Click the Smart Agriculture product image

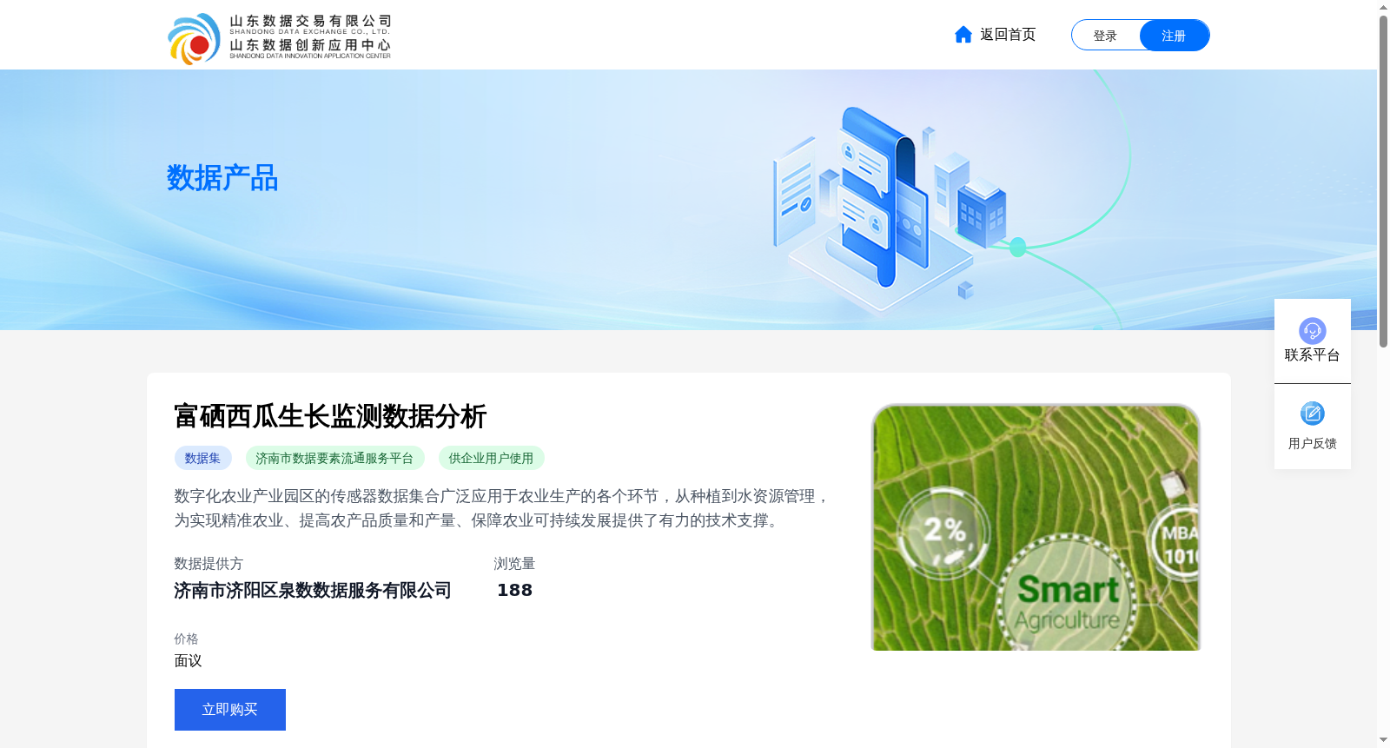[1036, 527]
